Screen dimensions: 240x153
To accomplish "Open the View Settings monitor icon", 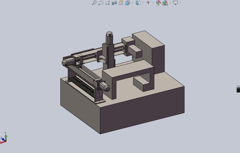I will click(176, 3).
